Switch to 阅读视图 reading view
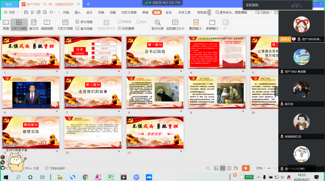 tap(47, 25)
